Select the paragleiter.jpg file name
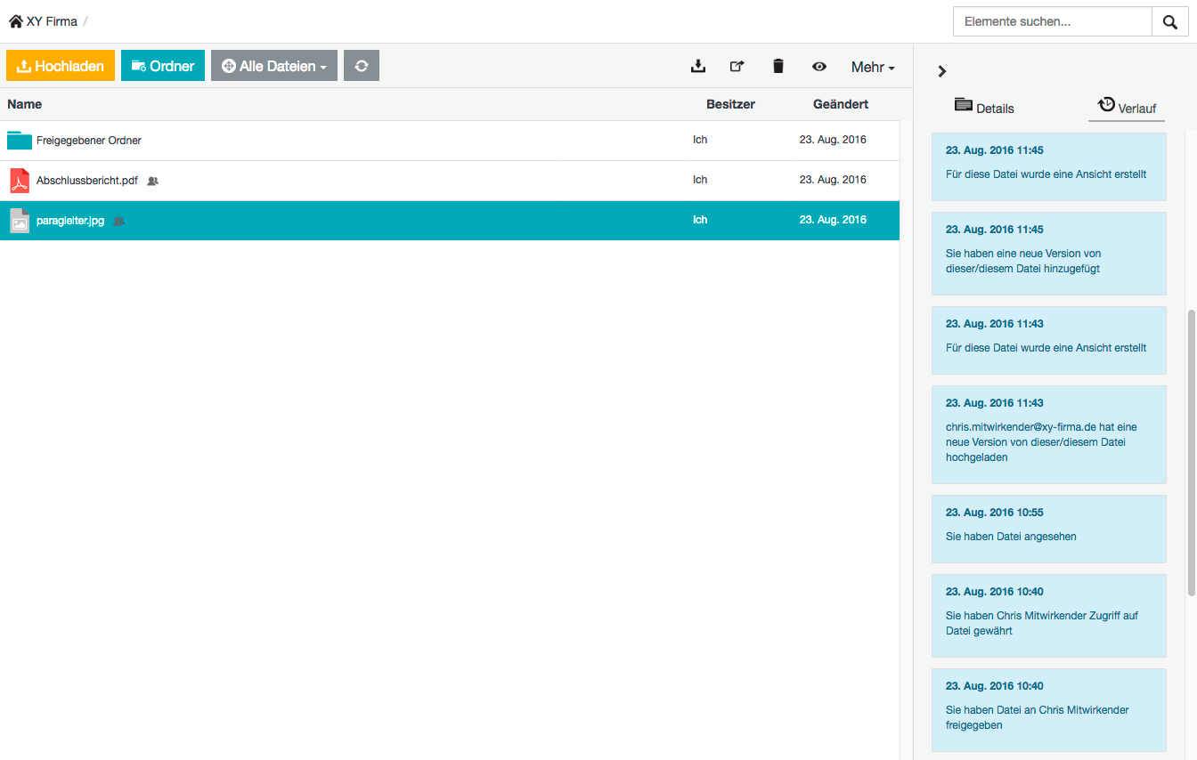1197x760 pixels. tap(70, 221)
